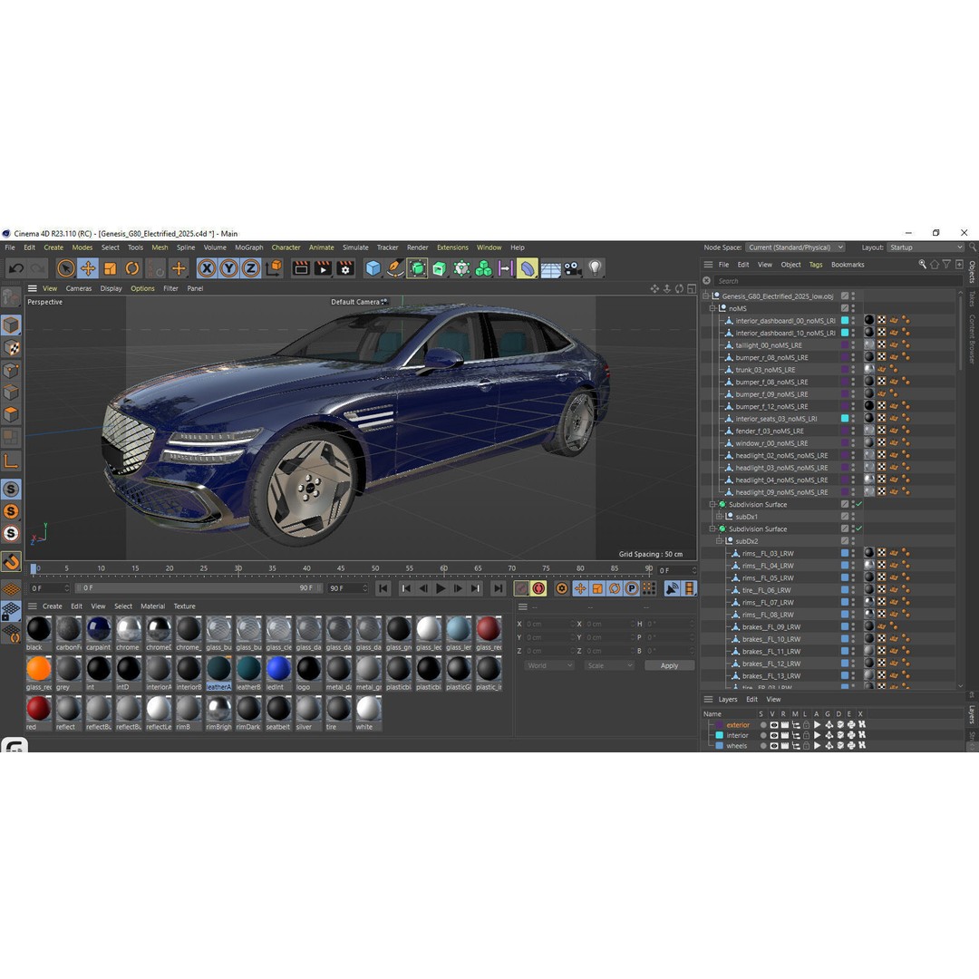Click the Apply coordinates button
This screenshot has height=979, width=979.
tap(669, 665)
